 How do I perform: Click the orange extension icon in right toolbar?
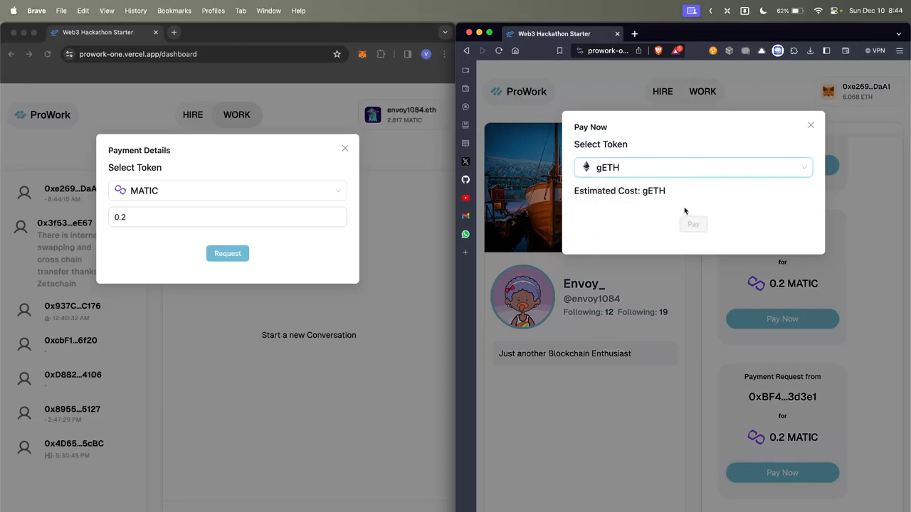(713, 50)
